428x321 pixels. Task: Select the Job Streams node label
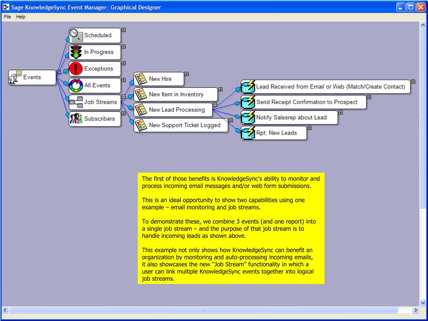pyautogui.click(x=100, y=102)
